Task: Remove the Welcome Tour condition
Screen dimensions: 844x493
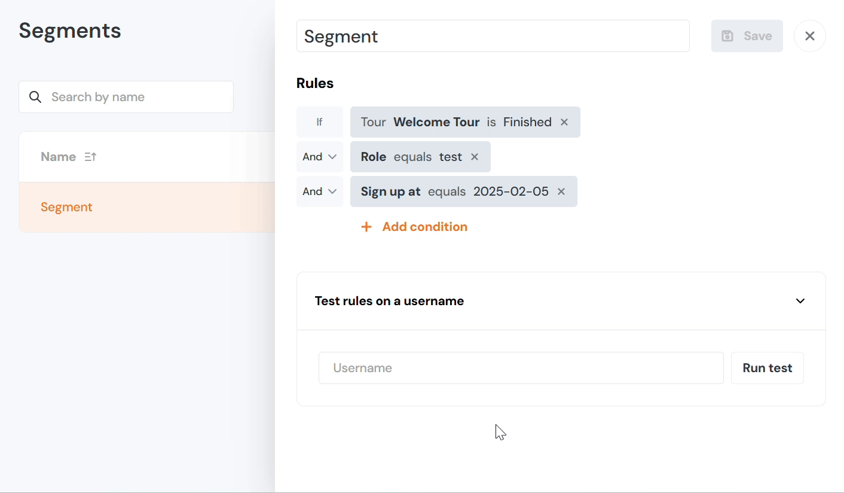Action: (x=564, y=122)
